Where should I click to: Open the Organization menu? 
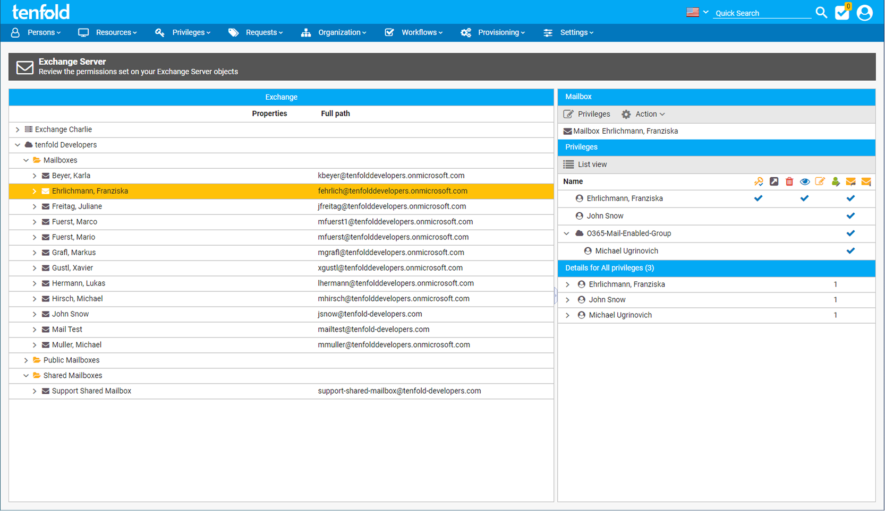click(334, 32)
